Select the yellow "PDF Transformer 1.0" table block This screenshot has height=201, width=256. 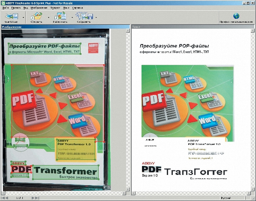(76, 149)
